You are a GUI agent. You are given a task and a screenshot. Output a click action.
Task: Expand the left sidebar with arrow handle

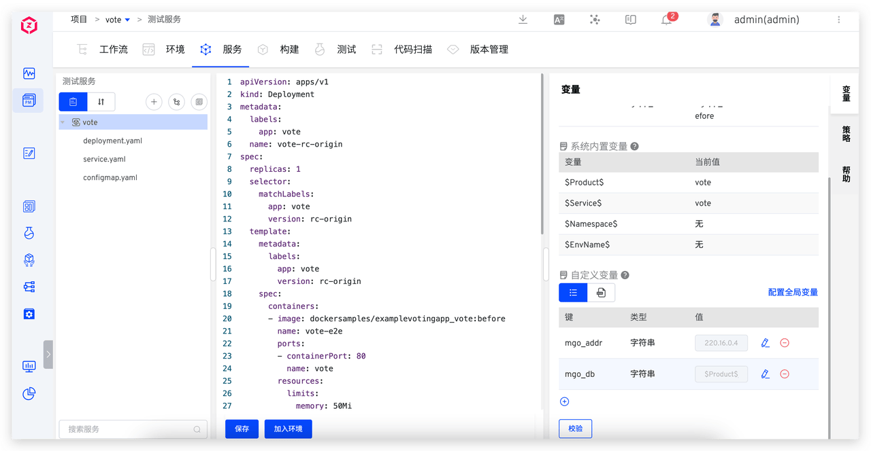click(x=48, y=354)
